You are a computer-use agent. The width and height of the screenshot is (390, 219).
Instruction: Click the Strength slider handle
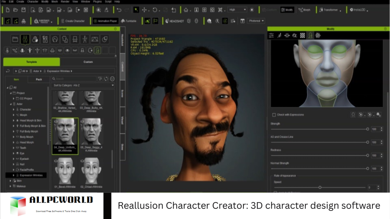pyautogui.click(x=368, y=129)
